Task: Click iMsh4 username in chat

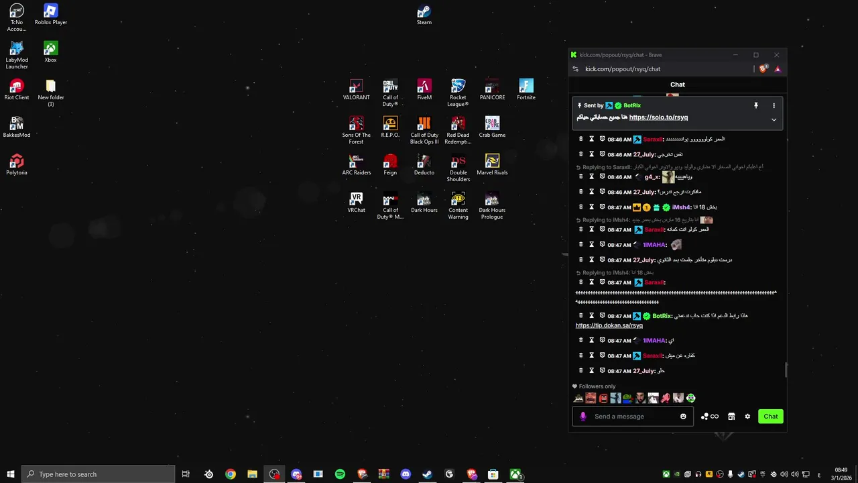Action: coord(681,207)
